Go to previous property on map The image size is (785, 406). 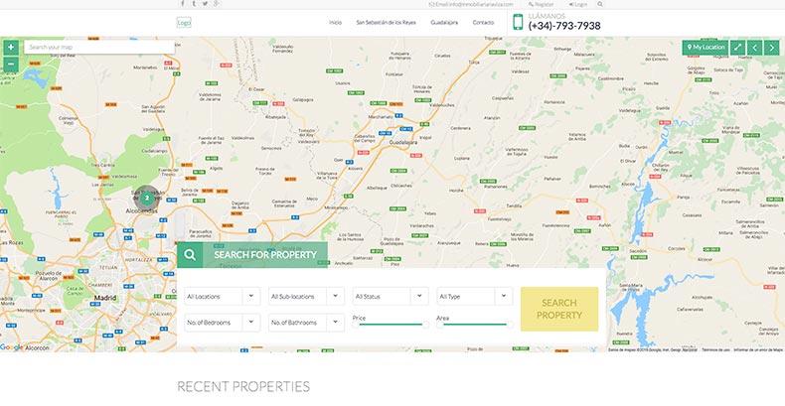[755, 48]
